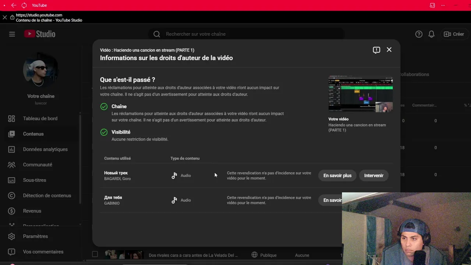
Task: Click the 'BAGARDI, Goro' artist text
Action: [x=117, y=179]
